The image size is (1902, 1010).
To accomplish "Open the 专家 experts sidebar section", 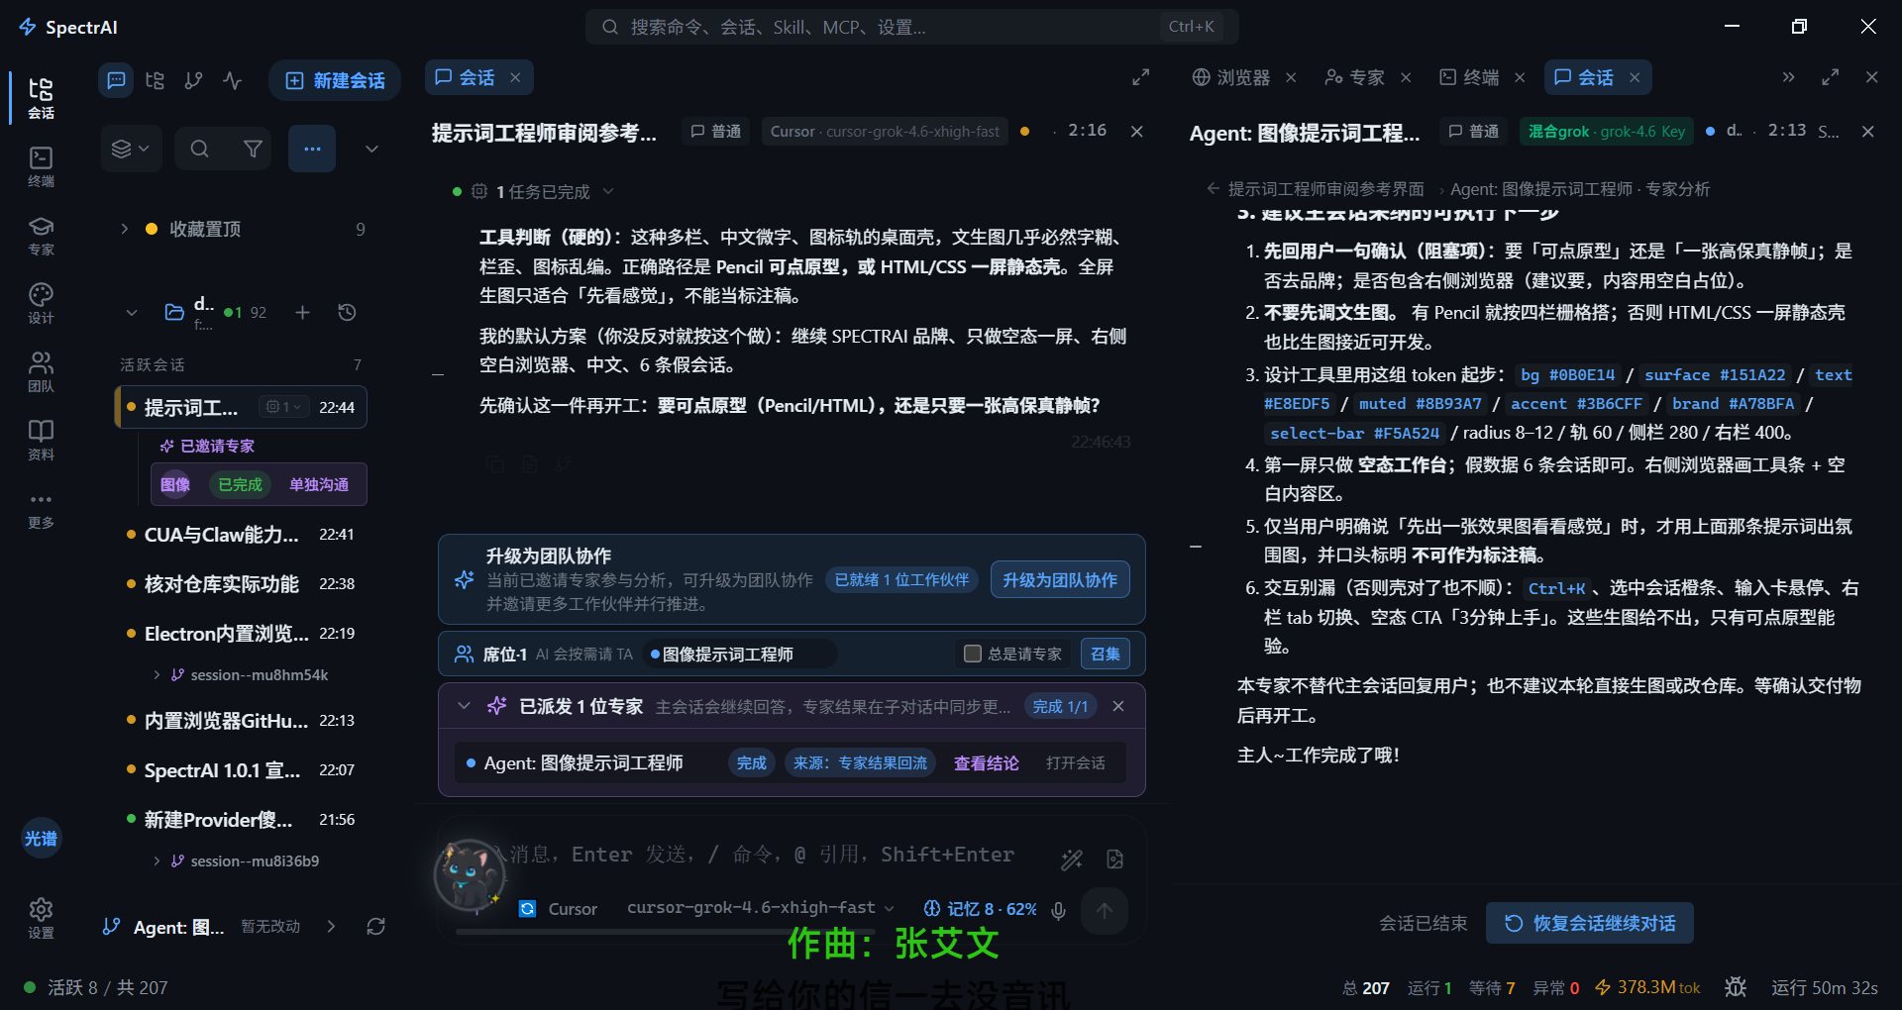I will (x=41, y=236).
